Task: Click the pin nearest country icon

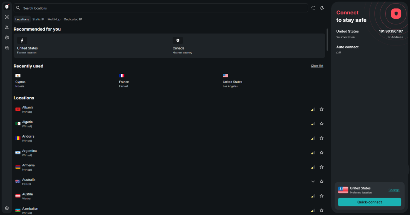Action: coord(178,40)
